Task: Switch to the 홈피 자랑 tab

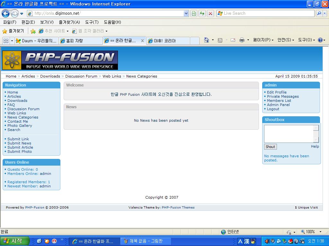Action: [x=80, y=41]
